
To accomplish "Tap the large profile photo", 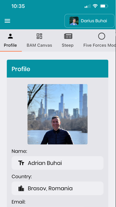I will coord(57,114).
